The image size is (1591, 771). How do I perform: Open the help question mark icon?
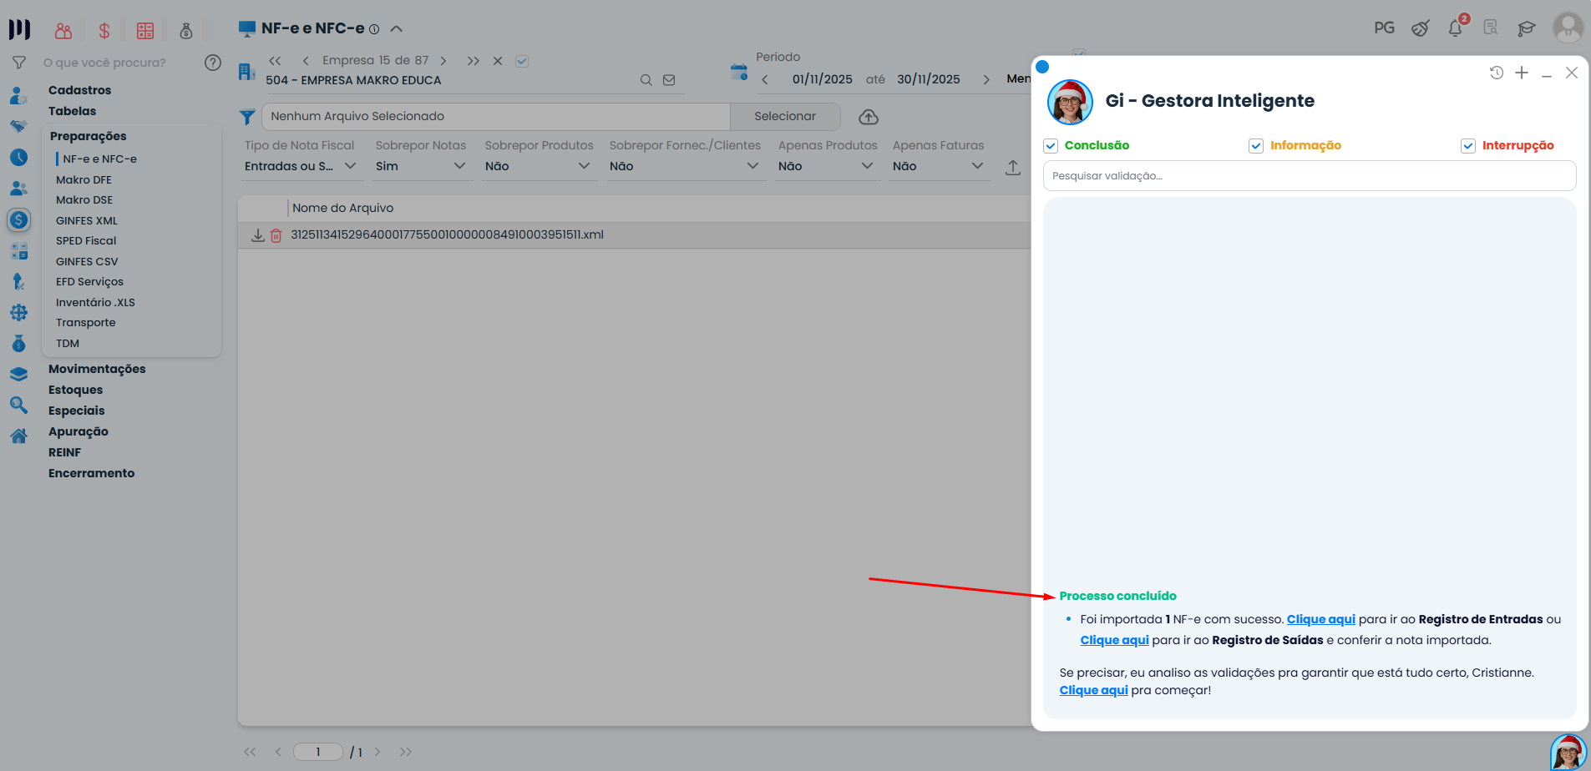click(213, 63)
